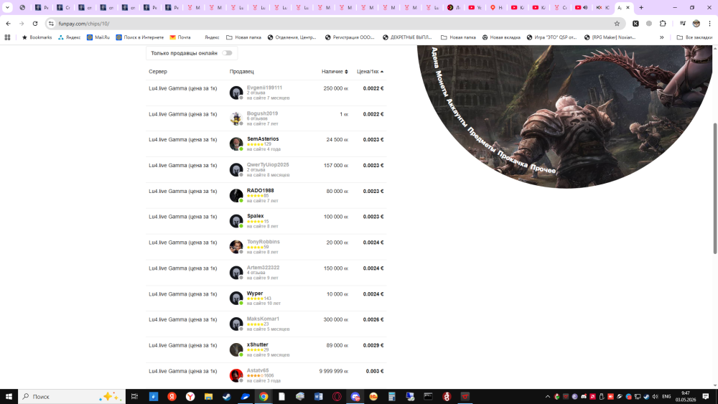Open the 'Почта' bookmark
The image size is (718, 404).
180,37
